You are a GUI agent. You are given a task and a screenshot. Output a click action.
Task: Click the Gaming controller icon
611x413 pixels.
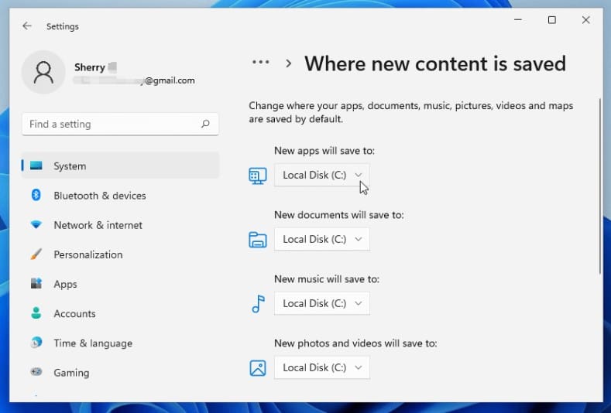36,372
